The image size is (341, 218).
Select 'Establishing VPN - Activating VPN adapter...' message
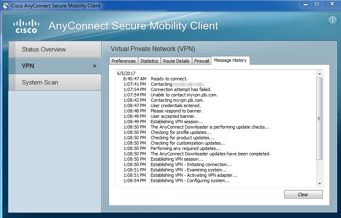(x=194, y=175)
